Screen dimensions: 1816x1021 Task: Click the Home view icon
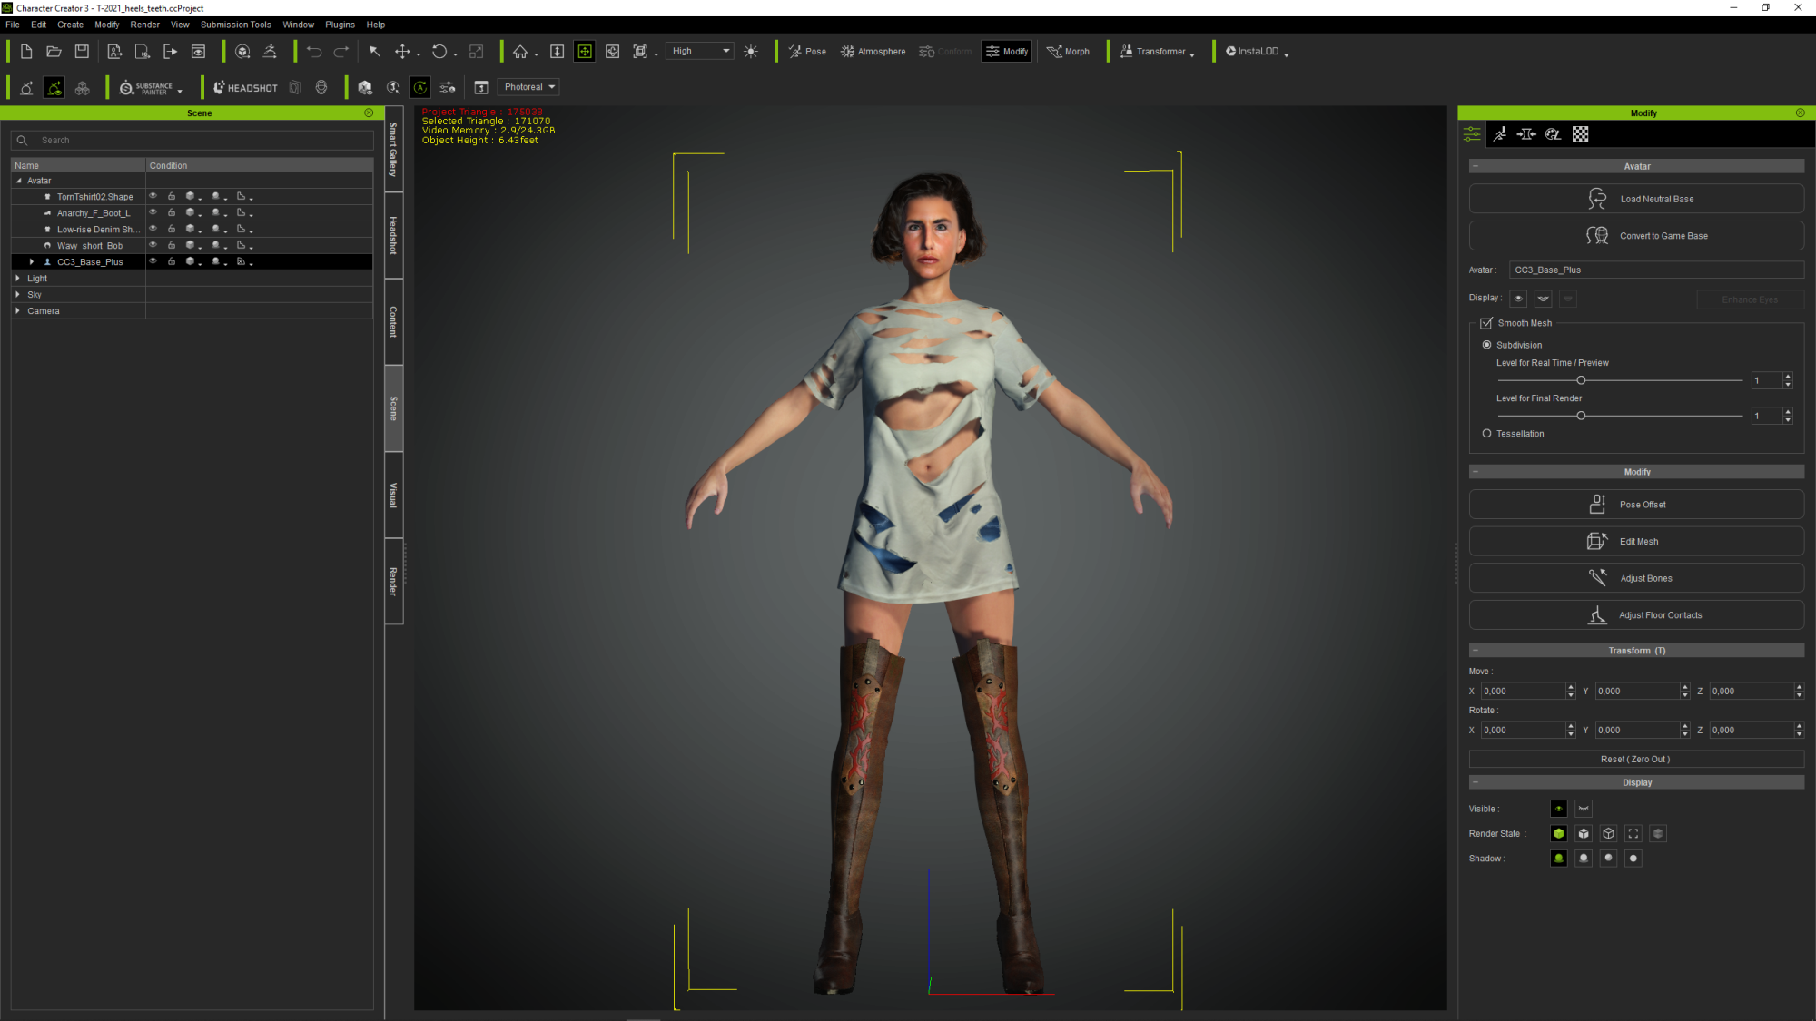point(520,52)
